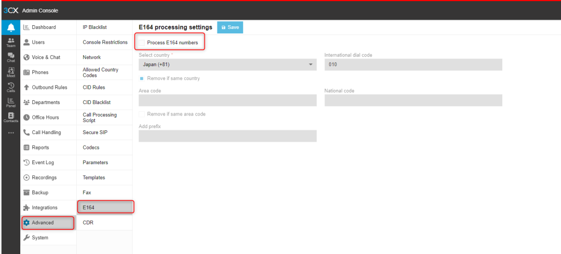
Task: Toggle Remove if same area code
Action: 142,114
